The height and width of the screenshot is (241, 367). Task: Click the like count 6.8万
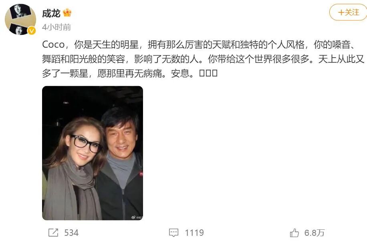pos(315,233)
